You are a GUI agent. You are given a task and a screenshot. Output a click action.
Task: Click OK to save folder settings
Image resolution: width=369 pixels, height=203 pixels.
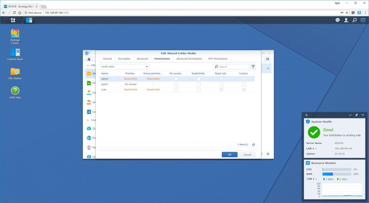(x=230, y=154)
